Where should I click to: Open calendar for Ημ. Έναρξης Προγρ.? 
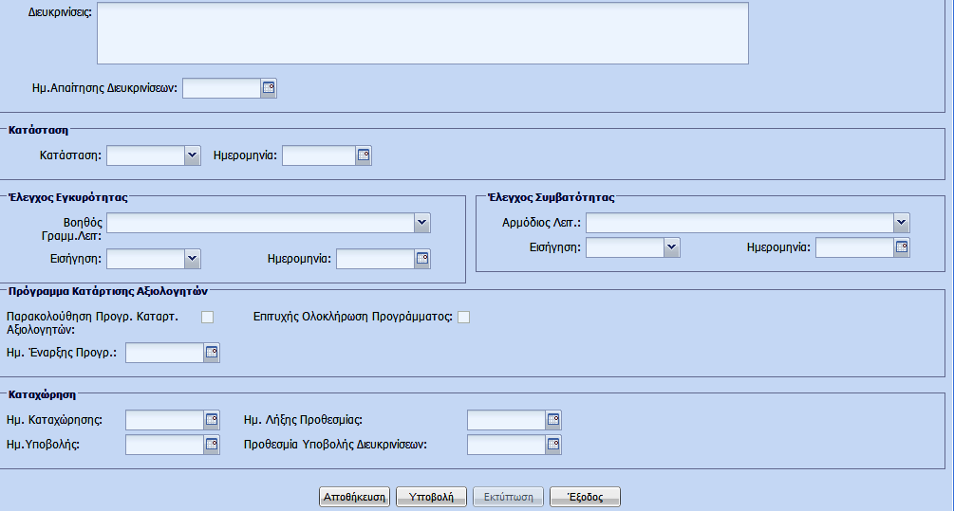coord(211,353)
